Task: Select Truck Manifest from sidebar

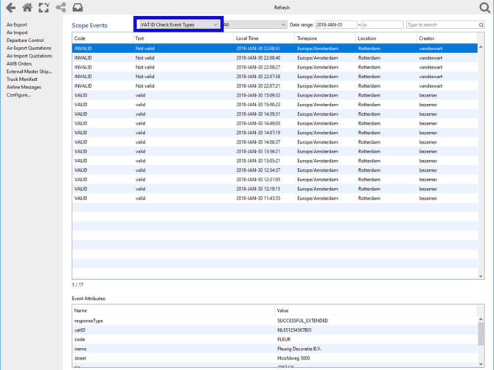Action: (22, 80)
